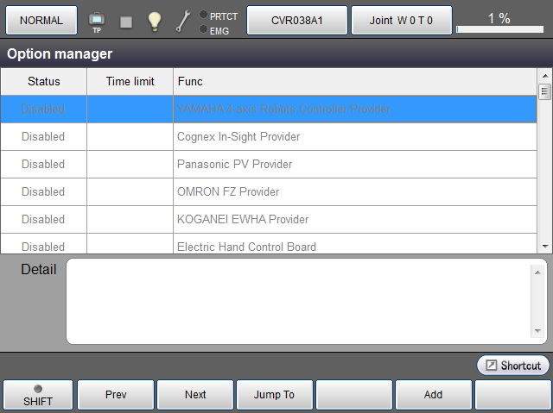Viewport: 553px width, 413px height.
Task: Click the Jump To button
Action: point(274,395)
